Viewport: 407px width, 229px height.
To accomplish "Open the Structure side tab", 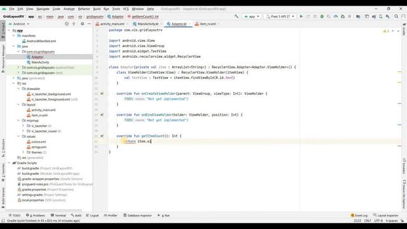I will point(3,148).
